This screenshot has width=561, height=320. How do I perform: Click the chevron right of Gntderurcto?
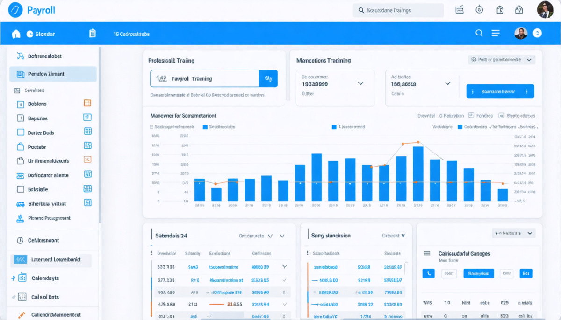tap(282, 236)
